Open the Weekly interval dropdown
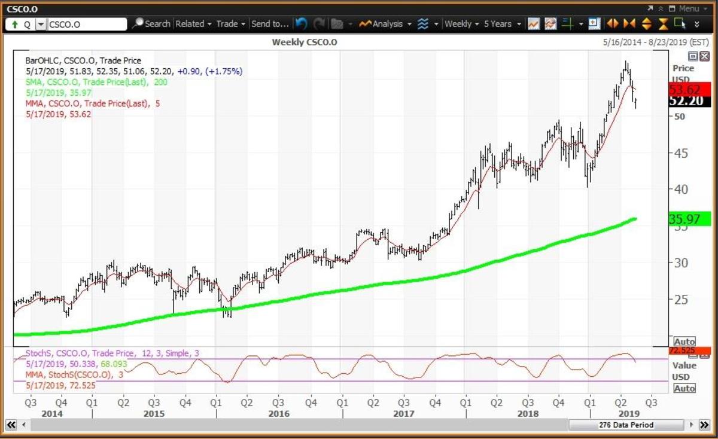Viewport: 718px width, 439px height. (x=462, y=24)
